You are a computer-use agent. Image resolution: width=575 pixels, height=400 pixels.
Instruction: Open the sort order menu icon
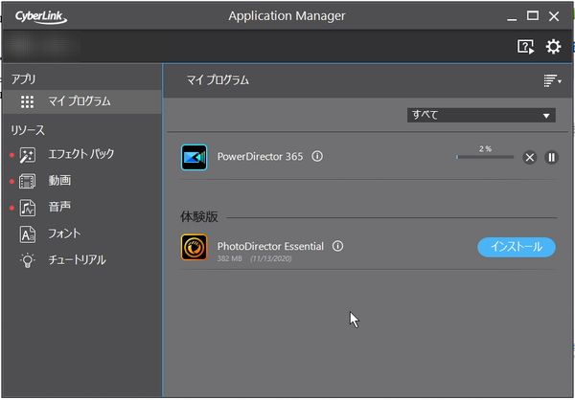click(552, 80)
